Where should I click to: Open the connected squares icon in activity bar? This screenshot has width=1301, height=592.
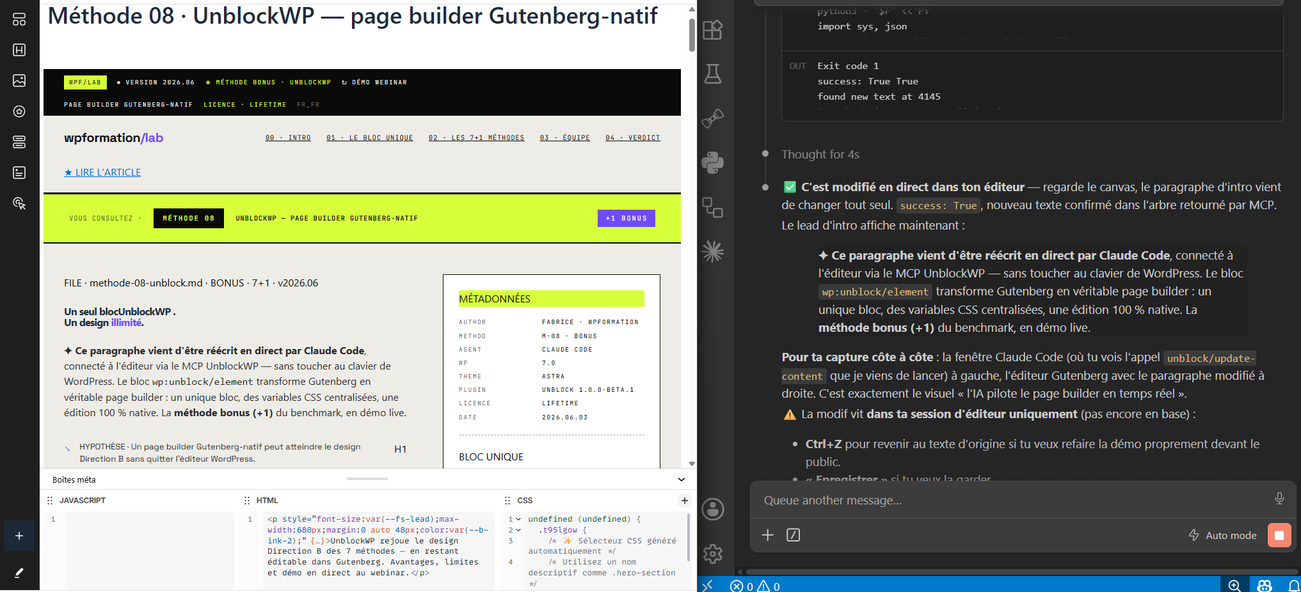coord(712,207)
